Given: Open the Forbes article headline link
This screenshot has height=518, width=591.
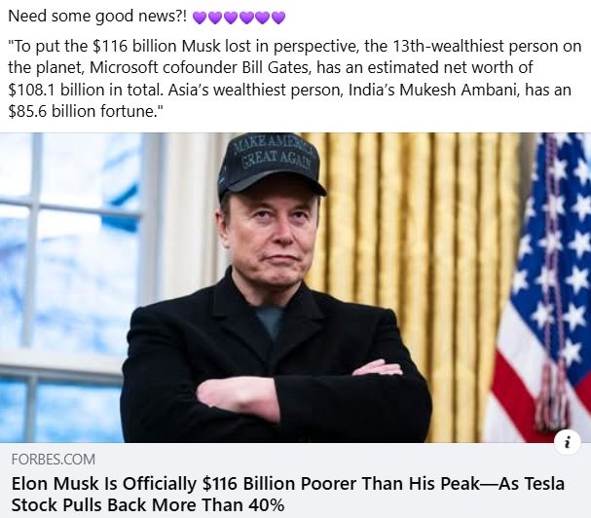Looking at the screenshot, I should (288, 494).
